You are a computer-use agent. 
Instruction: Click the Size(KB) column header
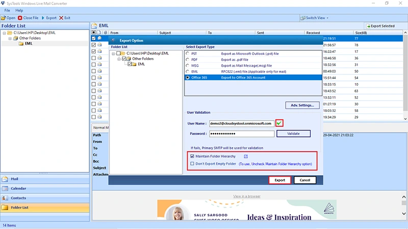(x=378, y=33)
